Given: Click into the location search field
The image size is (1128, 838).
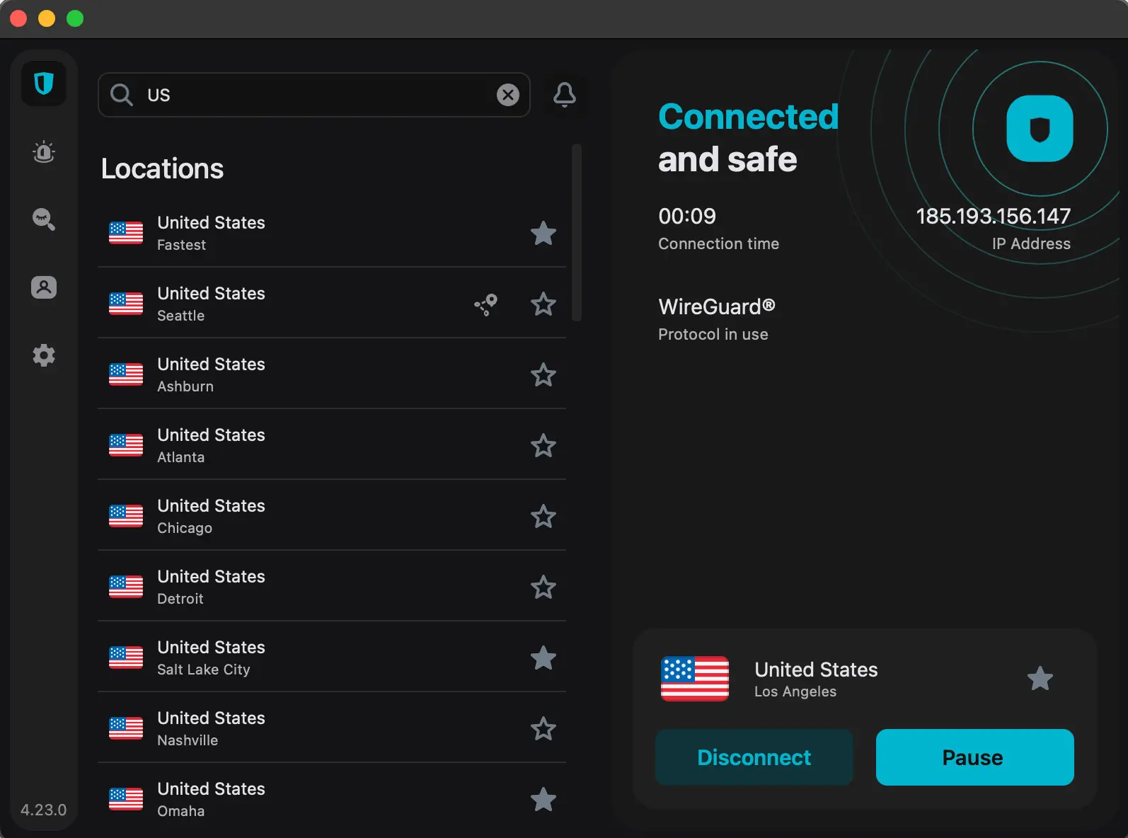Looking at the screenshot, I should click(x=311, y=95).
